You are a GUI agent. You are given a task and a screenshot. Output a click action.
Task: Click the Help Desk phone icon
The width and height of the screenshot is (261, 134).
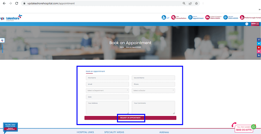(x=225, y=17)
